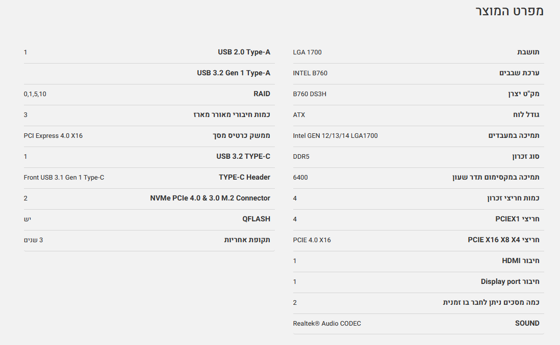Click the SOUND row label

coord(527,324)
